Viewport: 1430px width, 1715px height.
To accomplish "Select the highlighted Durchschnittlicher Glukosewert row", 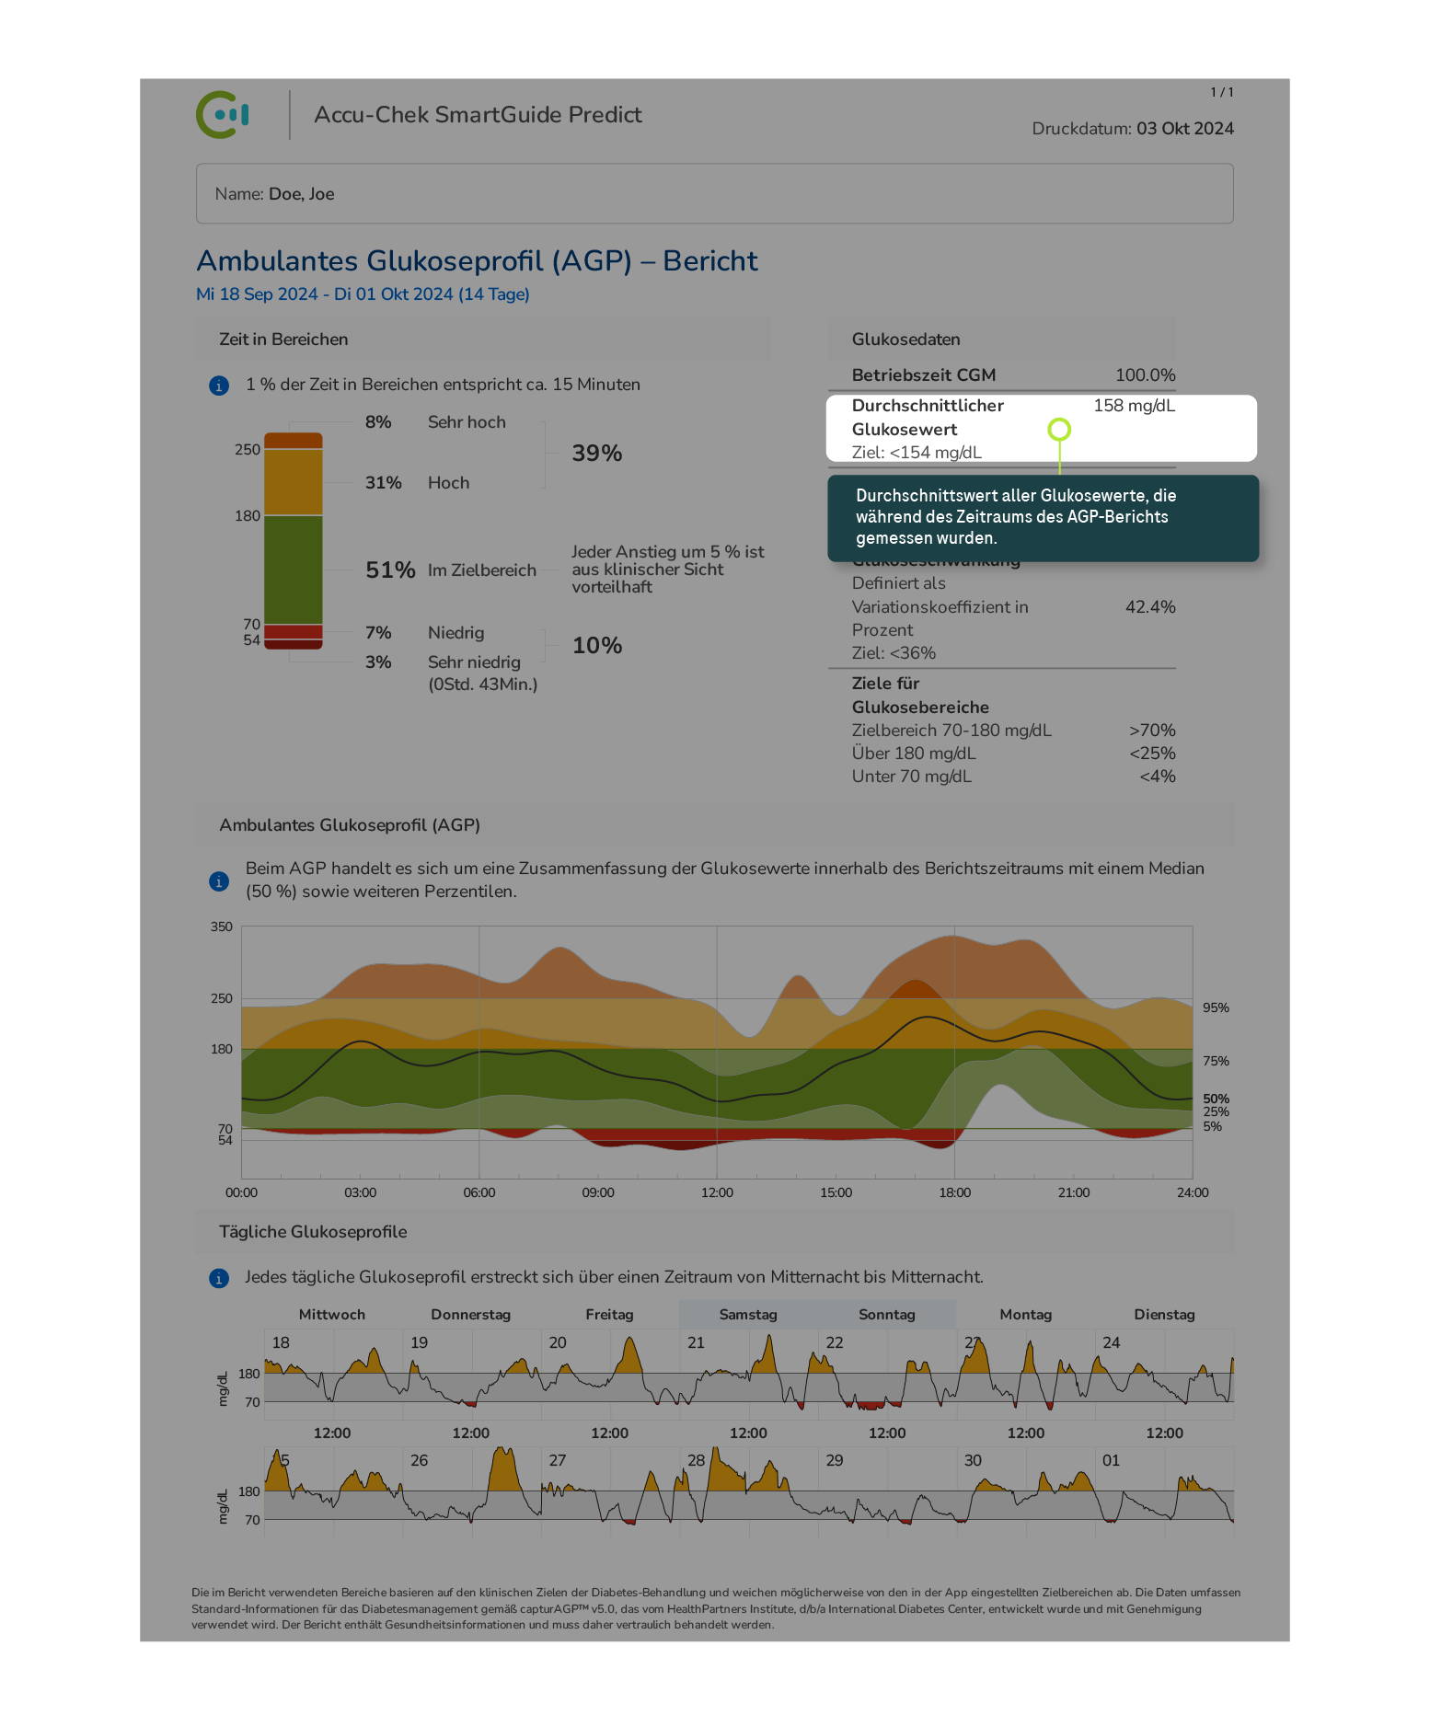I will [1041, 429].
